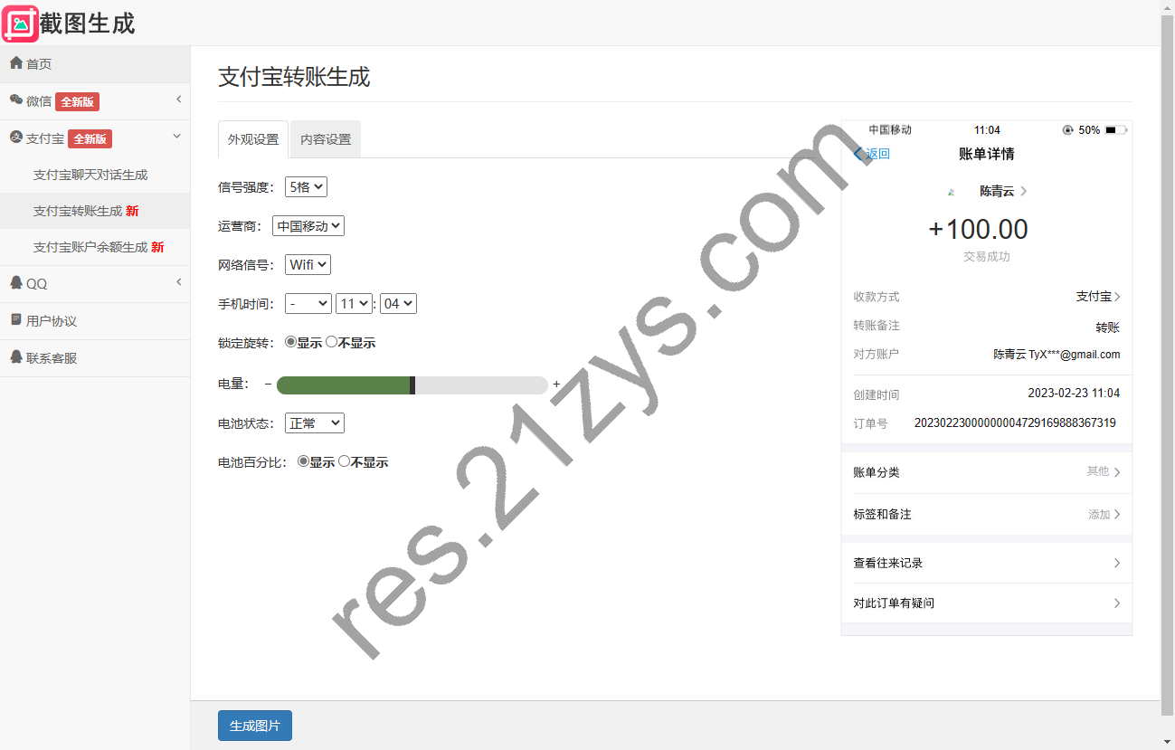Click the icon beside 联系客服

pyautogui.click(x=16, y=356)
